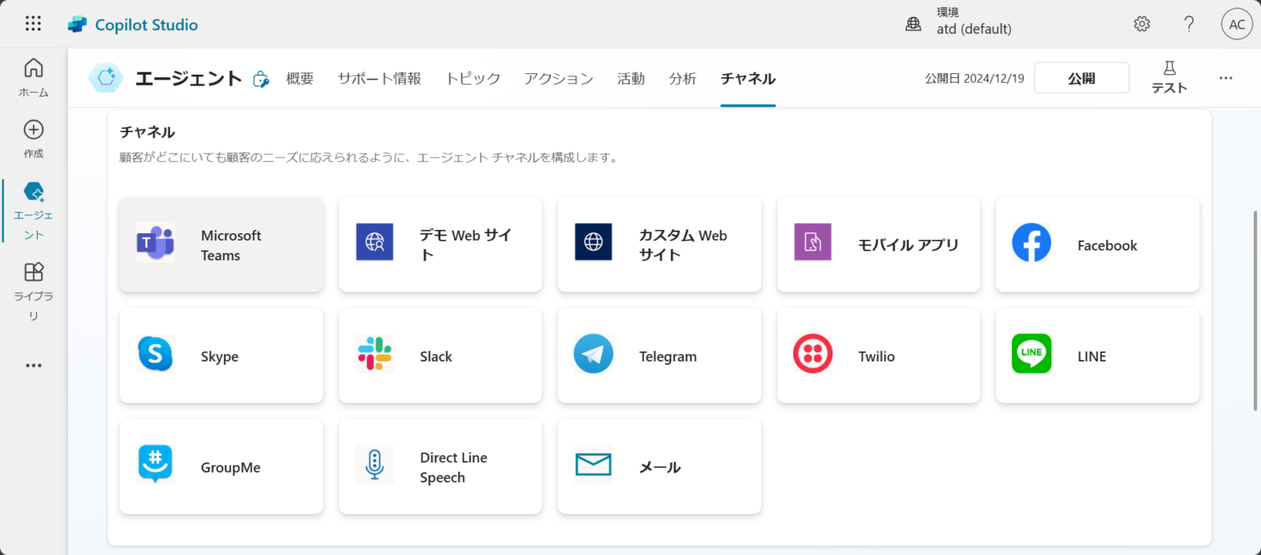Expand the sidebar overflow menu
This screenshot has height=555, width=1261.
tap(33, 365)
